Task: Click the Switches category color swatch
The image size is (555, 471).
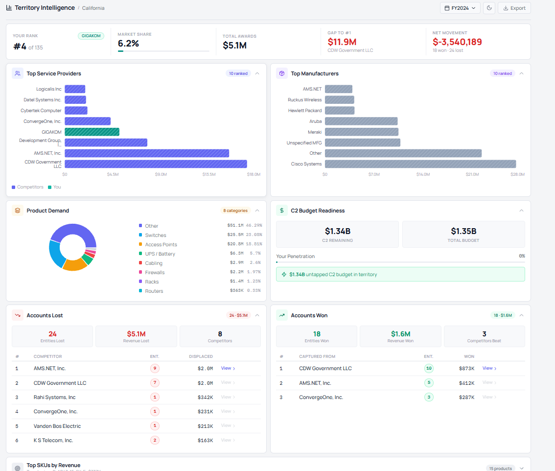Action: pyautogui.click(x=140, y=235)
